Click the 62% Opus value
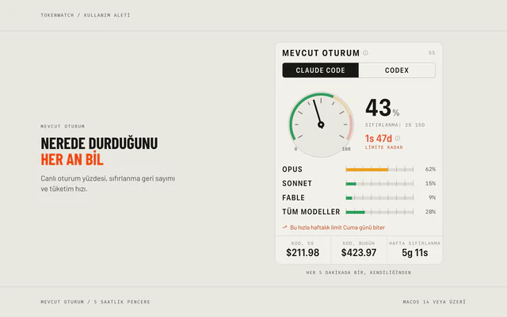507x317 pixels. [x=430, y=169]
